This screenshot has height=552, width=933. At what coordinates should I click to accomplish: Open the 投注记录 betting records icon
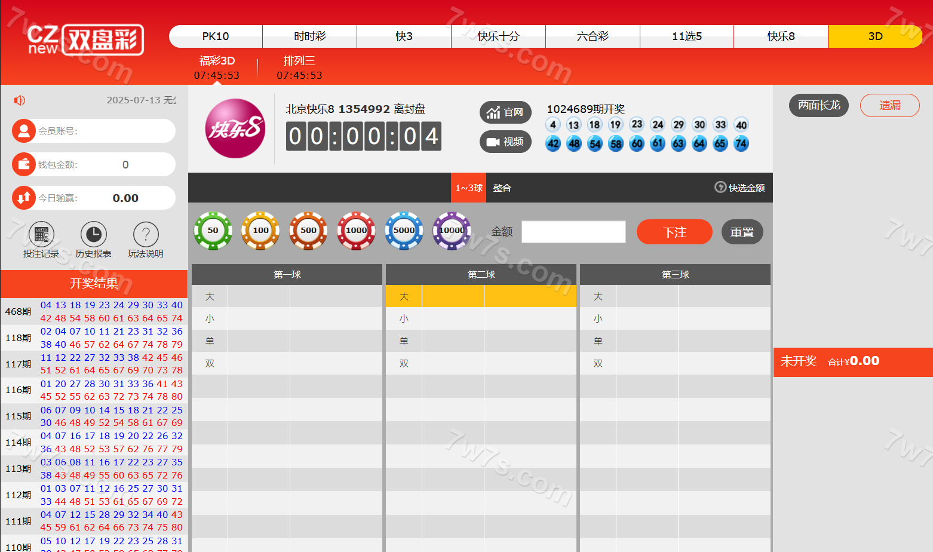41,235
